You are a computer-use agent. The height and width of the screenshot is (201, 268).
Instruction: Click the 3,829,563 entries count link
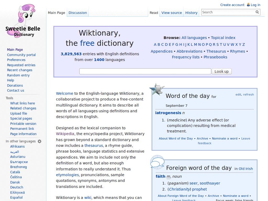coord(71,54)
